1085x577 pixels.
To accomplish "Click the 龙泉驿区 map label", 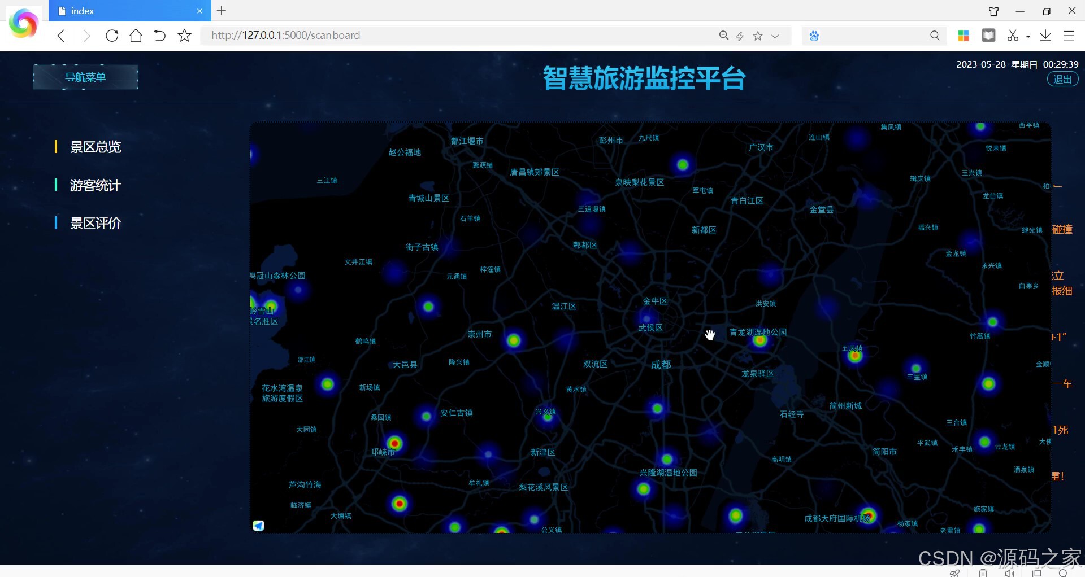I will (x=757, y=374).
